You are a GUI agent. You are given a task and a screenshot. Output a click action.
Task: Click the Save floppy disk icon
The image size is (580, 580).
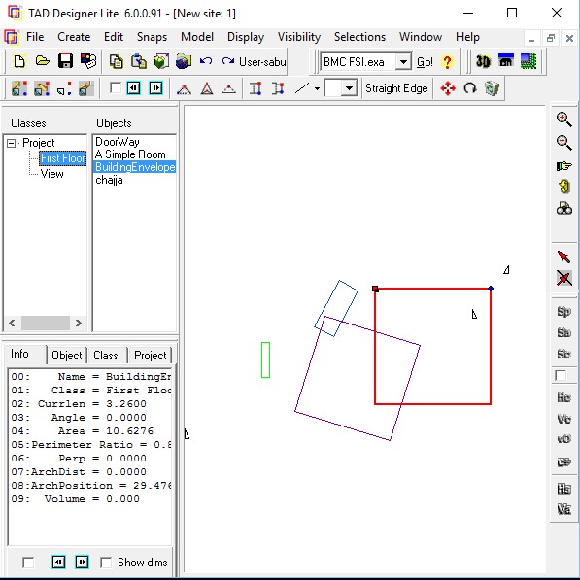pos(65,61)
